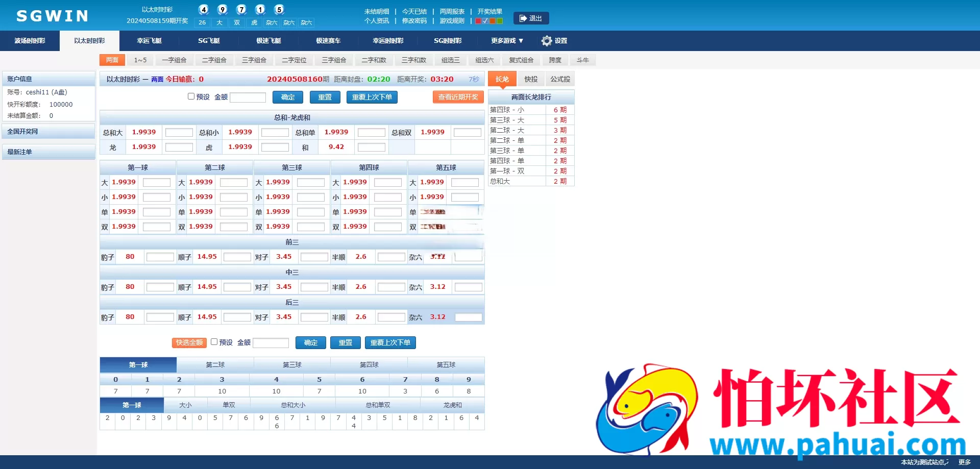Select the red theme color swatch
The image size is (980, 469).
point(478,21)
